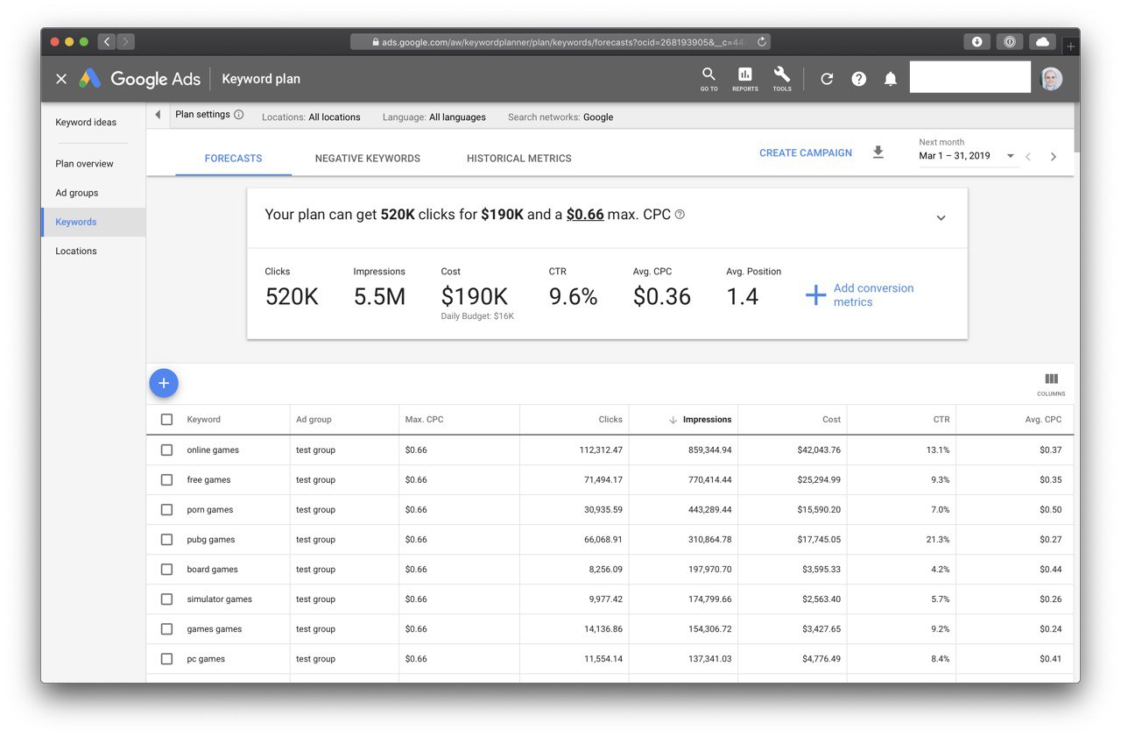Click the blue plus add keywords button
Screen dimensions: 1121x737
click(164, 383)
